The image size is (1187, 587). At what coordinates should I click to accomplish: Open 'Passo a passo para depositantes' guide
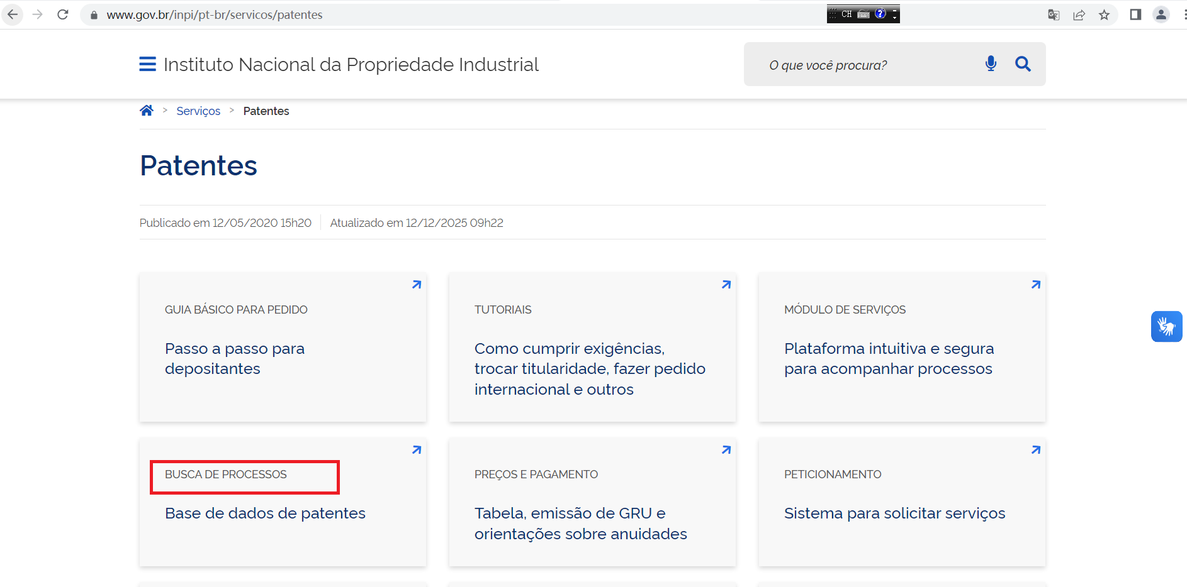click(x=235, y=358)
